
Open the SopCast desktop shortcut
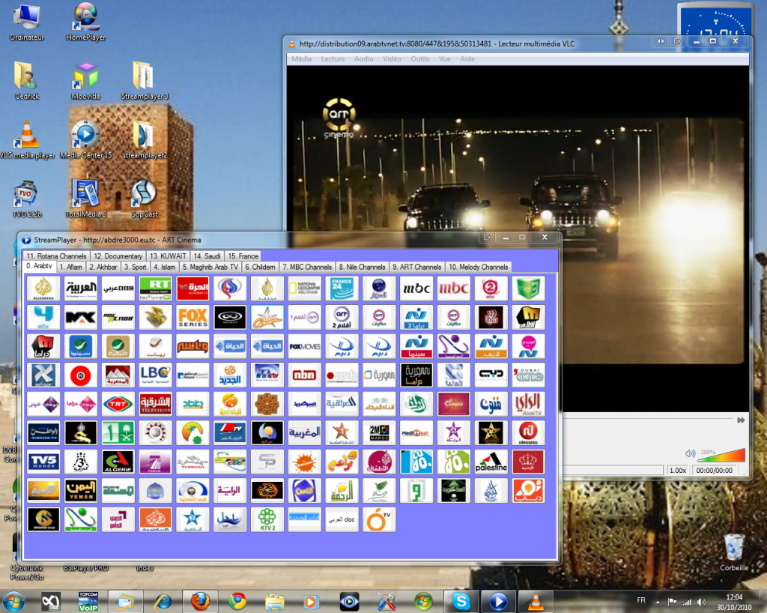click(145, 199)
